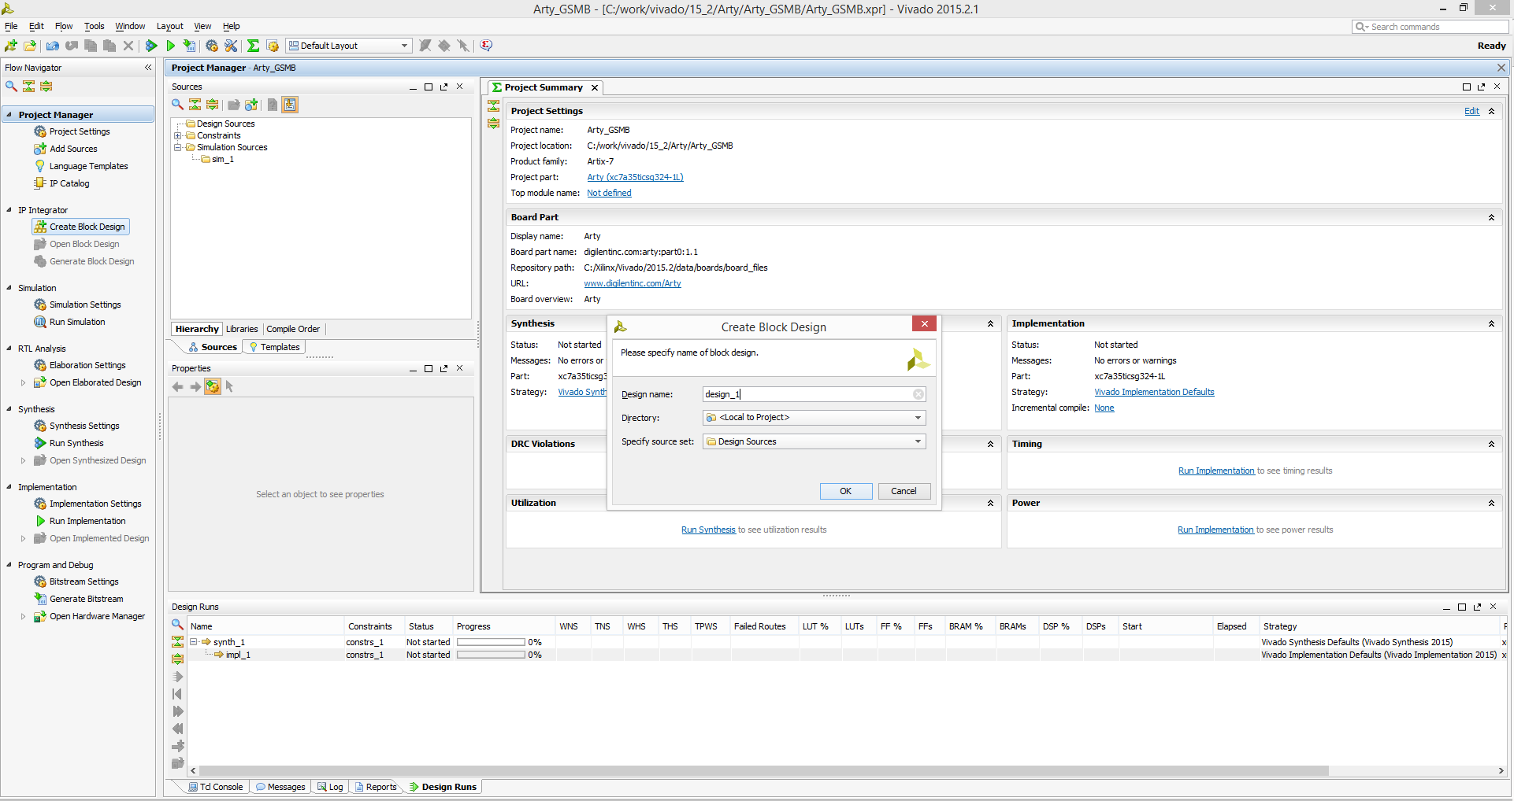
Task: Click Run Simulation in Flow Navigator
Action: 77,322
